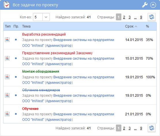Click priority dot of Обучение менеджеров task
This screenshot has width=160, height=136.
(16, 95)
